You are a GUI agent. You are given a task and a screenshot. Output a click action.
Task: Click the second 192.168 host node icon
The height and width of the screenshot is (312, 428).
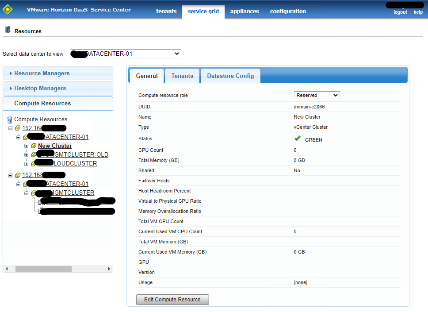[x=18, y=175]
